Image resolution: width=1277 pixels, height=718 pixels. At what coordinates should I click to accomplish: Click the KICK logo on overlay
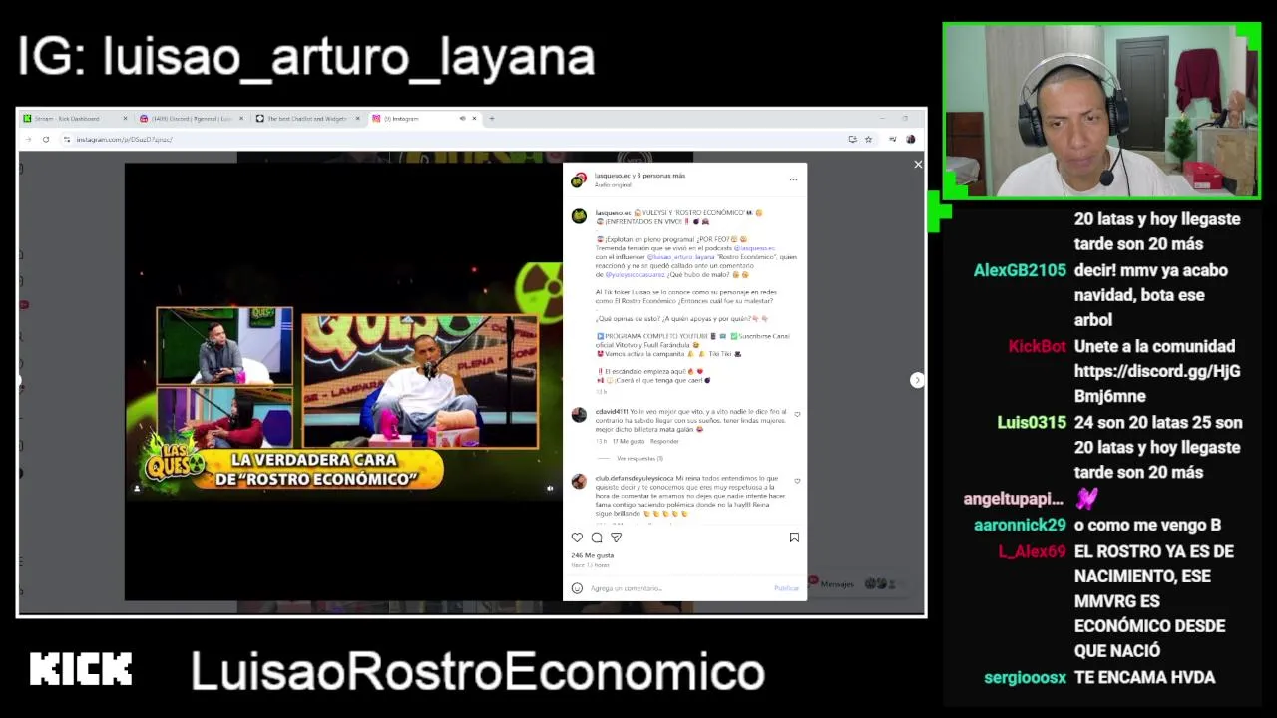(x=81, y=669)
